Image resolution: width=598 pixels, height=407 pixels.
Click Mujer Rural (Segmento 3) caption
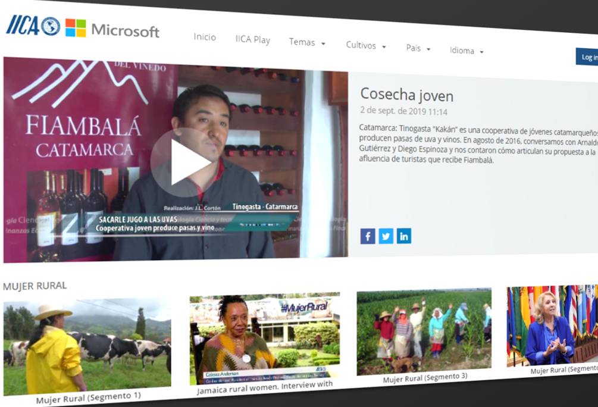point(425,378)
